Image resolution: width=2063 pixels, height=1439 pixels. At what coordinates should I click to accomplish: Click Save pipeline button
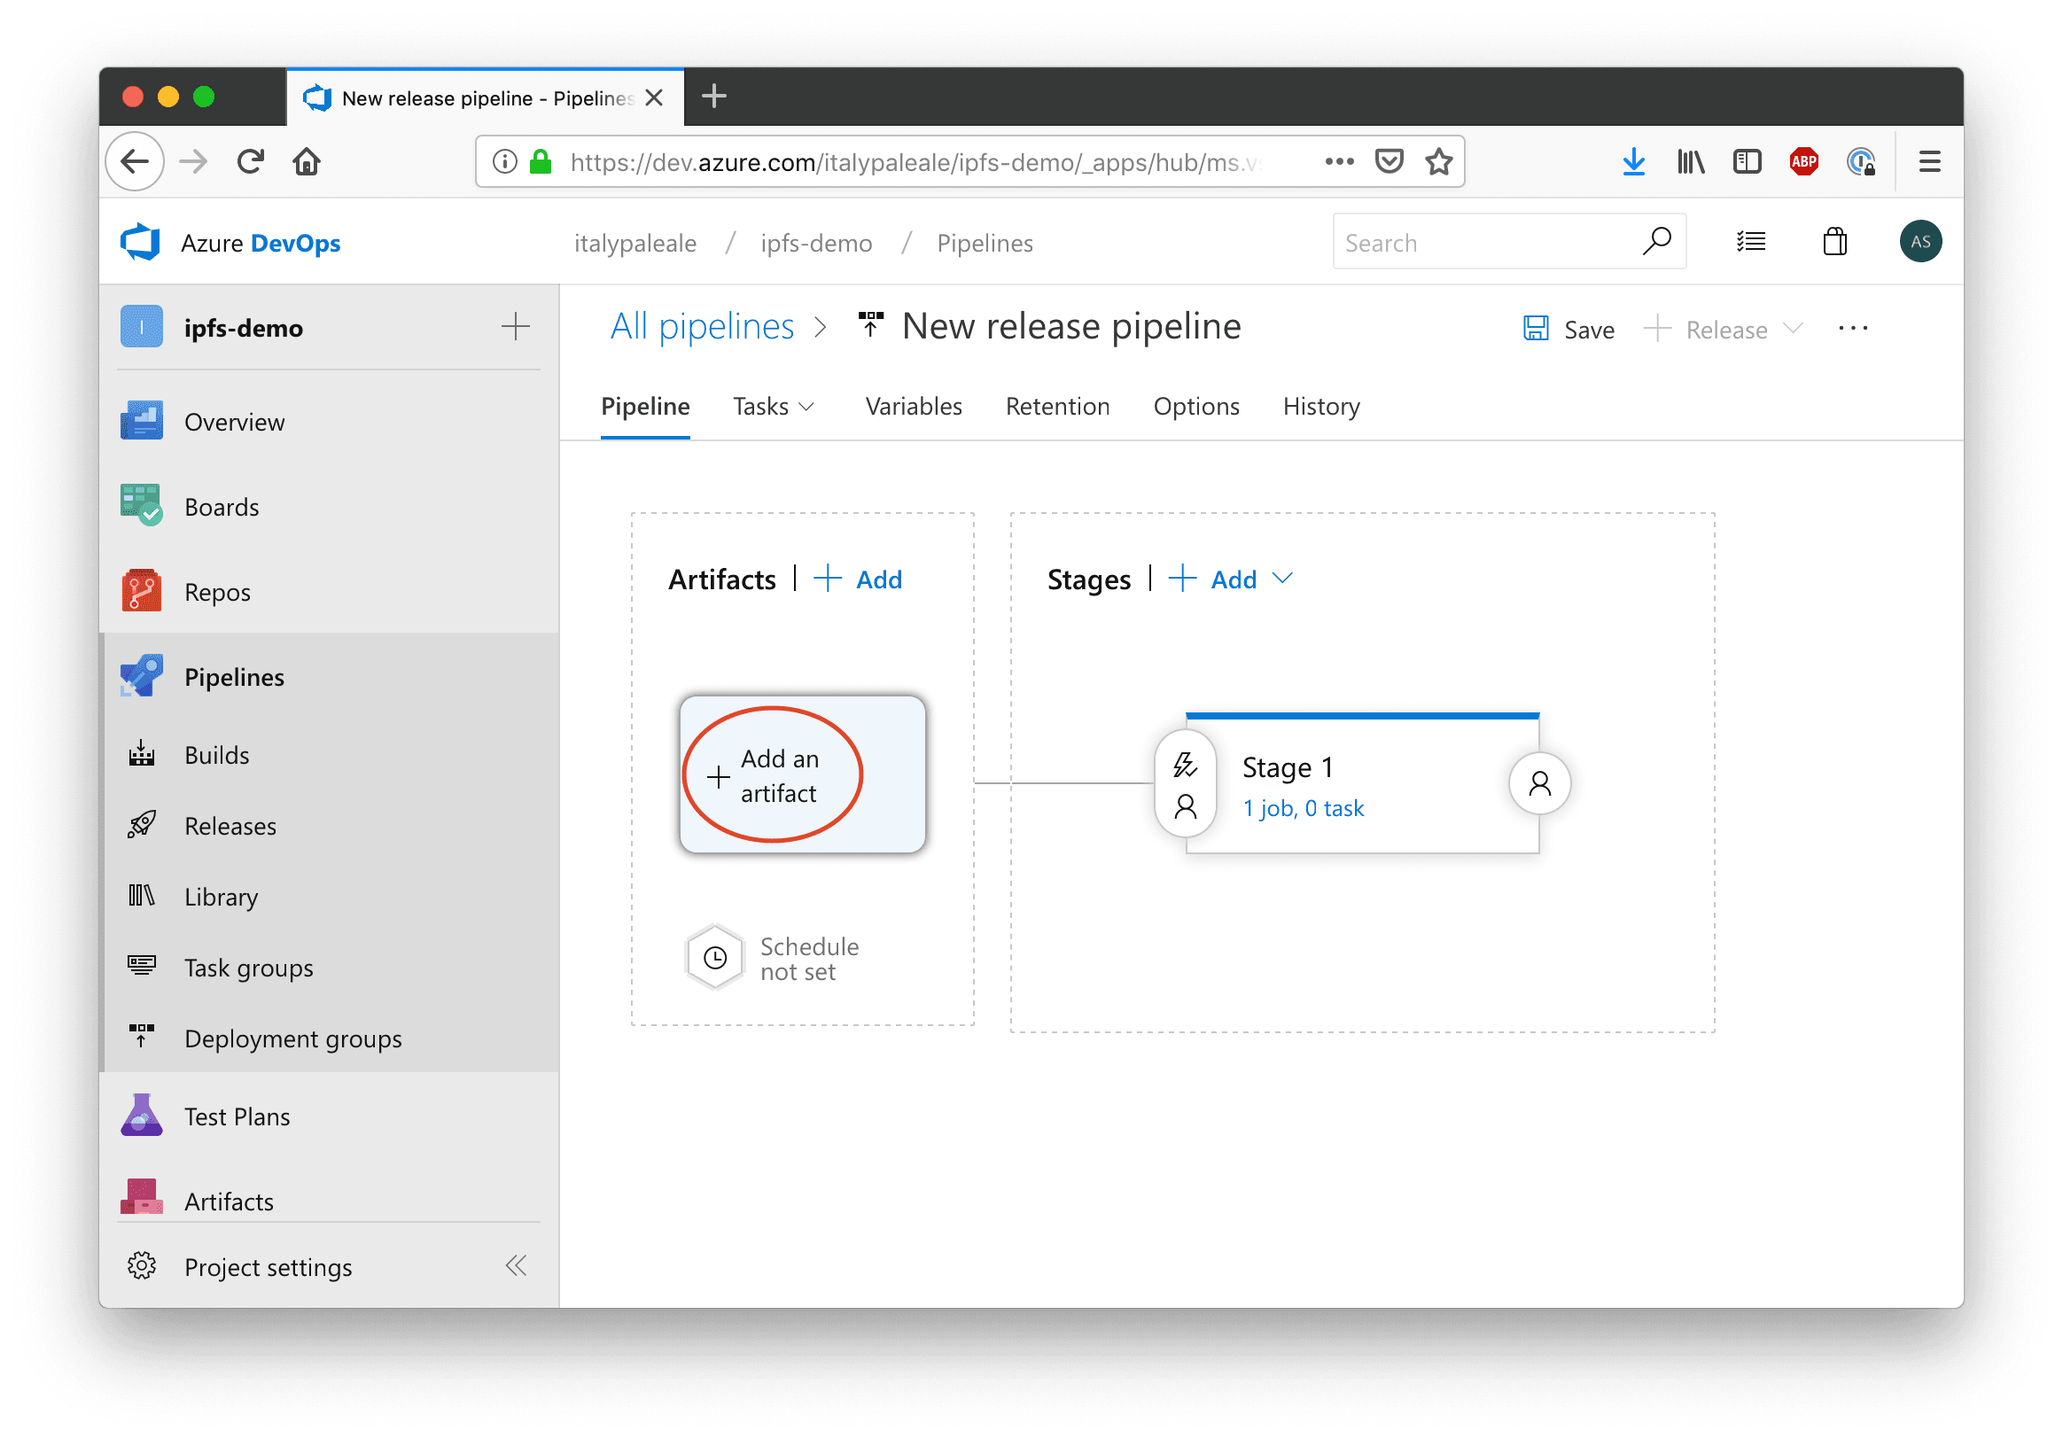point(1569,330)
